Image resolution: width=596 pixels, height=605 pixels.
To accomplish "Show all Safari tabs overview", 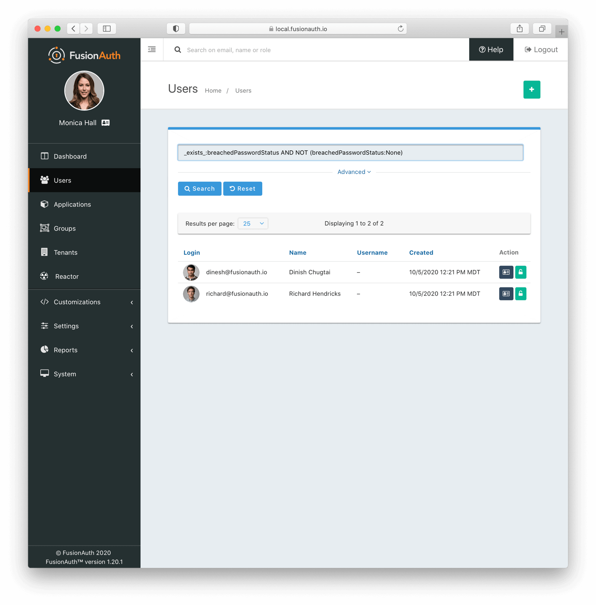I will pyautogui.click(x=542, y=28).
